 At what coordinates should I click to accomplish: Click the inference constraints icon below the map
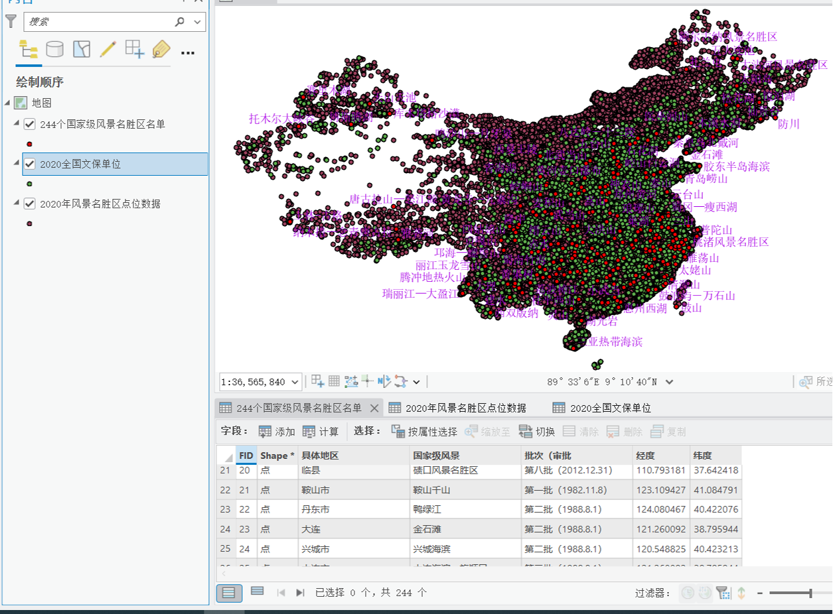click(x=351, y=381)
